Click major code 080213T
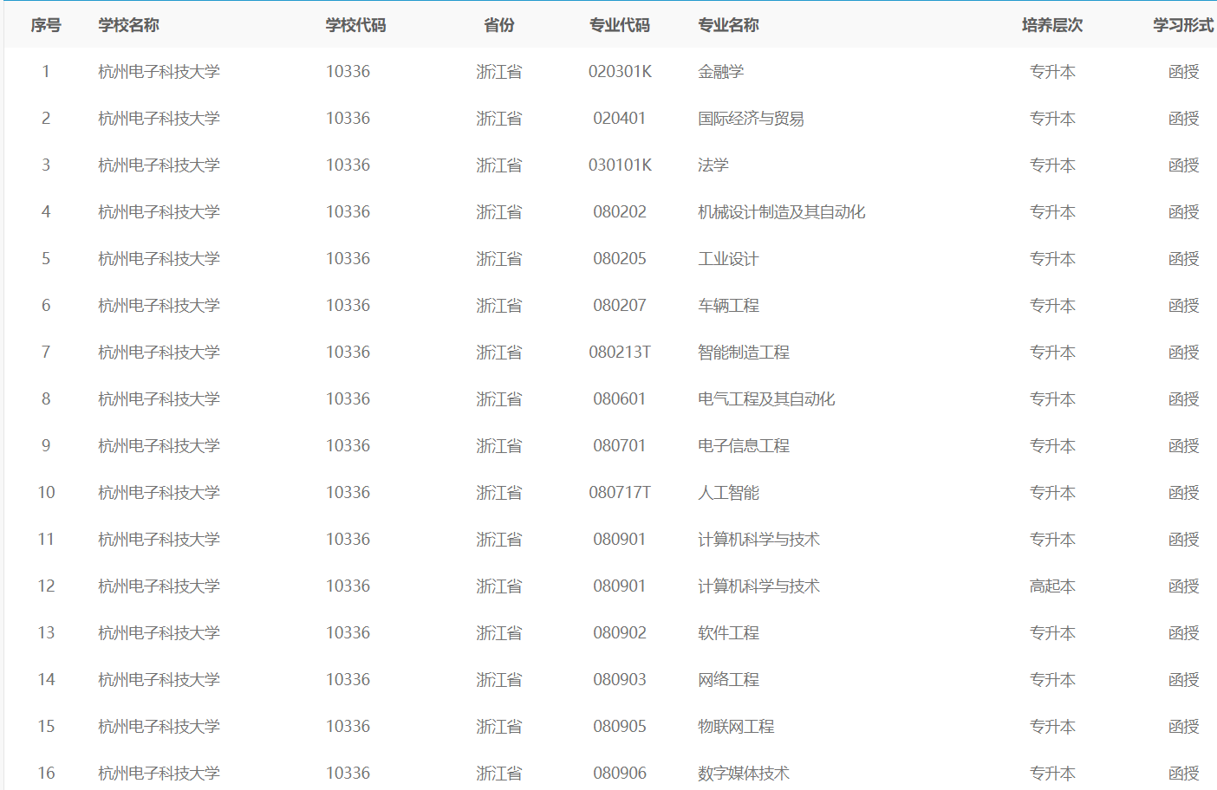This screenshot has height=790, width=1217. (620, 353)
